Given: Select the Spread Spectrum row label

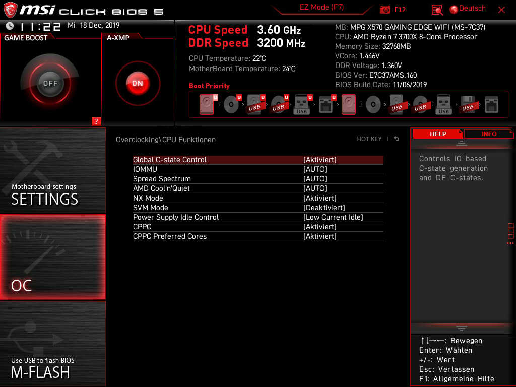Looking at the screenshot, I should point(162,179).
